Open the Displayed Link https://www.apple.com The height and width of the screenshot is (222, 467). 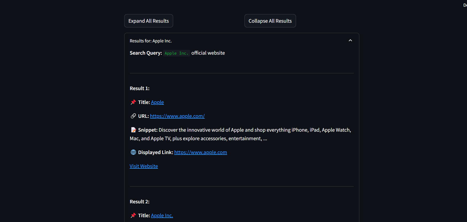pyautogui.click(x=201, y=152)
